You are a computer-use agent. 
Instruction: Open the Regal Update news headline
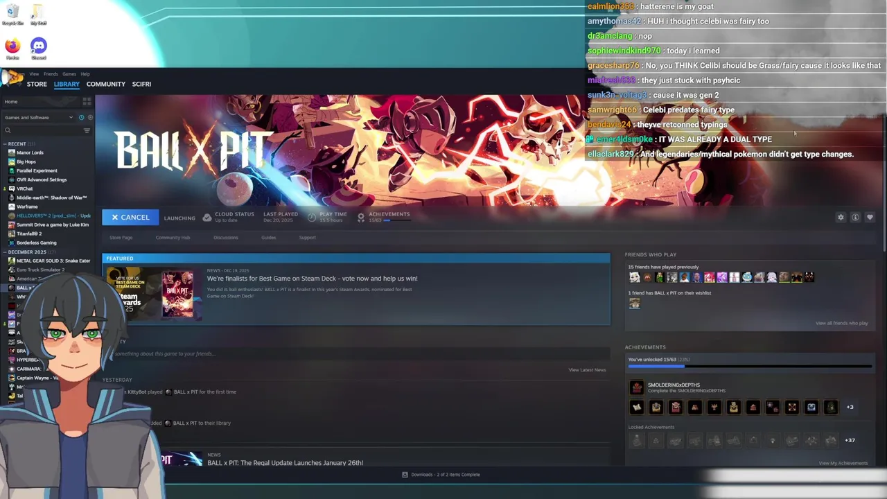click(x=285, y=463)
